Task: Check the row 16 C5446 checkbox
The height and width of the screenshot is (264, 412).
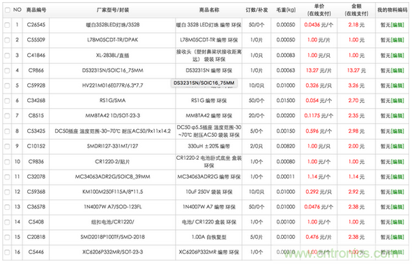Action: tap(7, 252)
